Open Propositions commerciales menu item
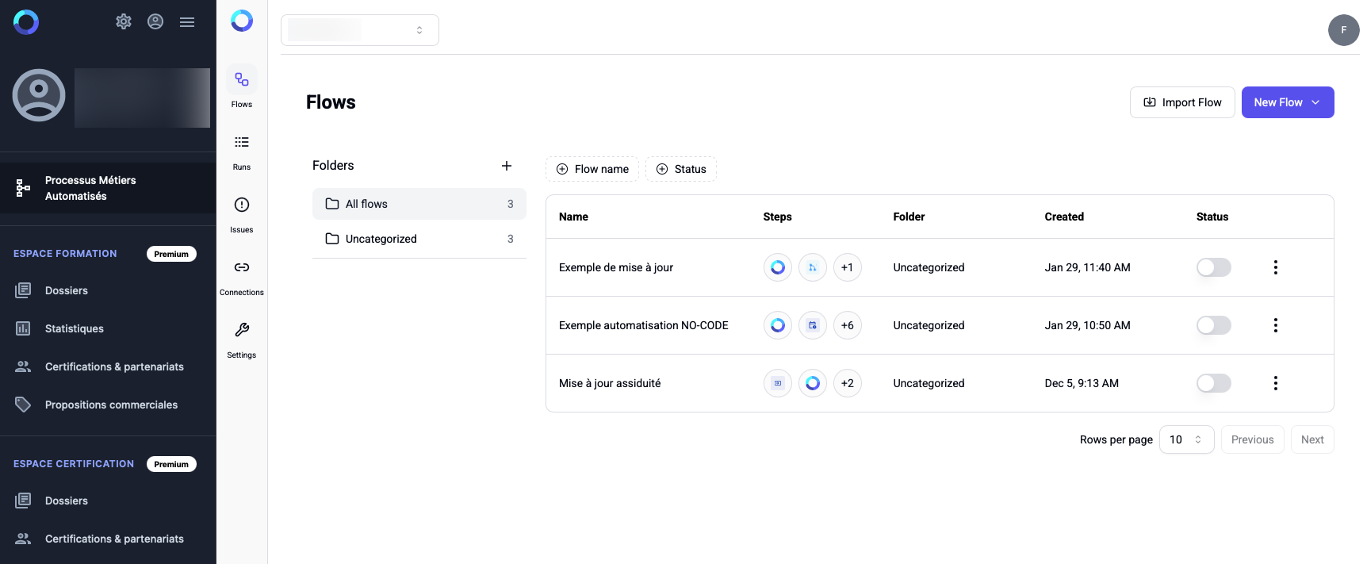 [111, 405]
